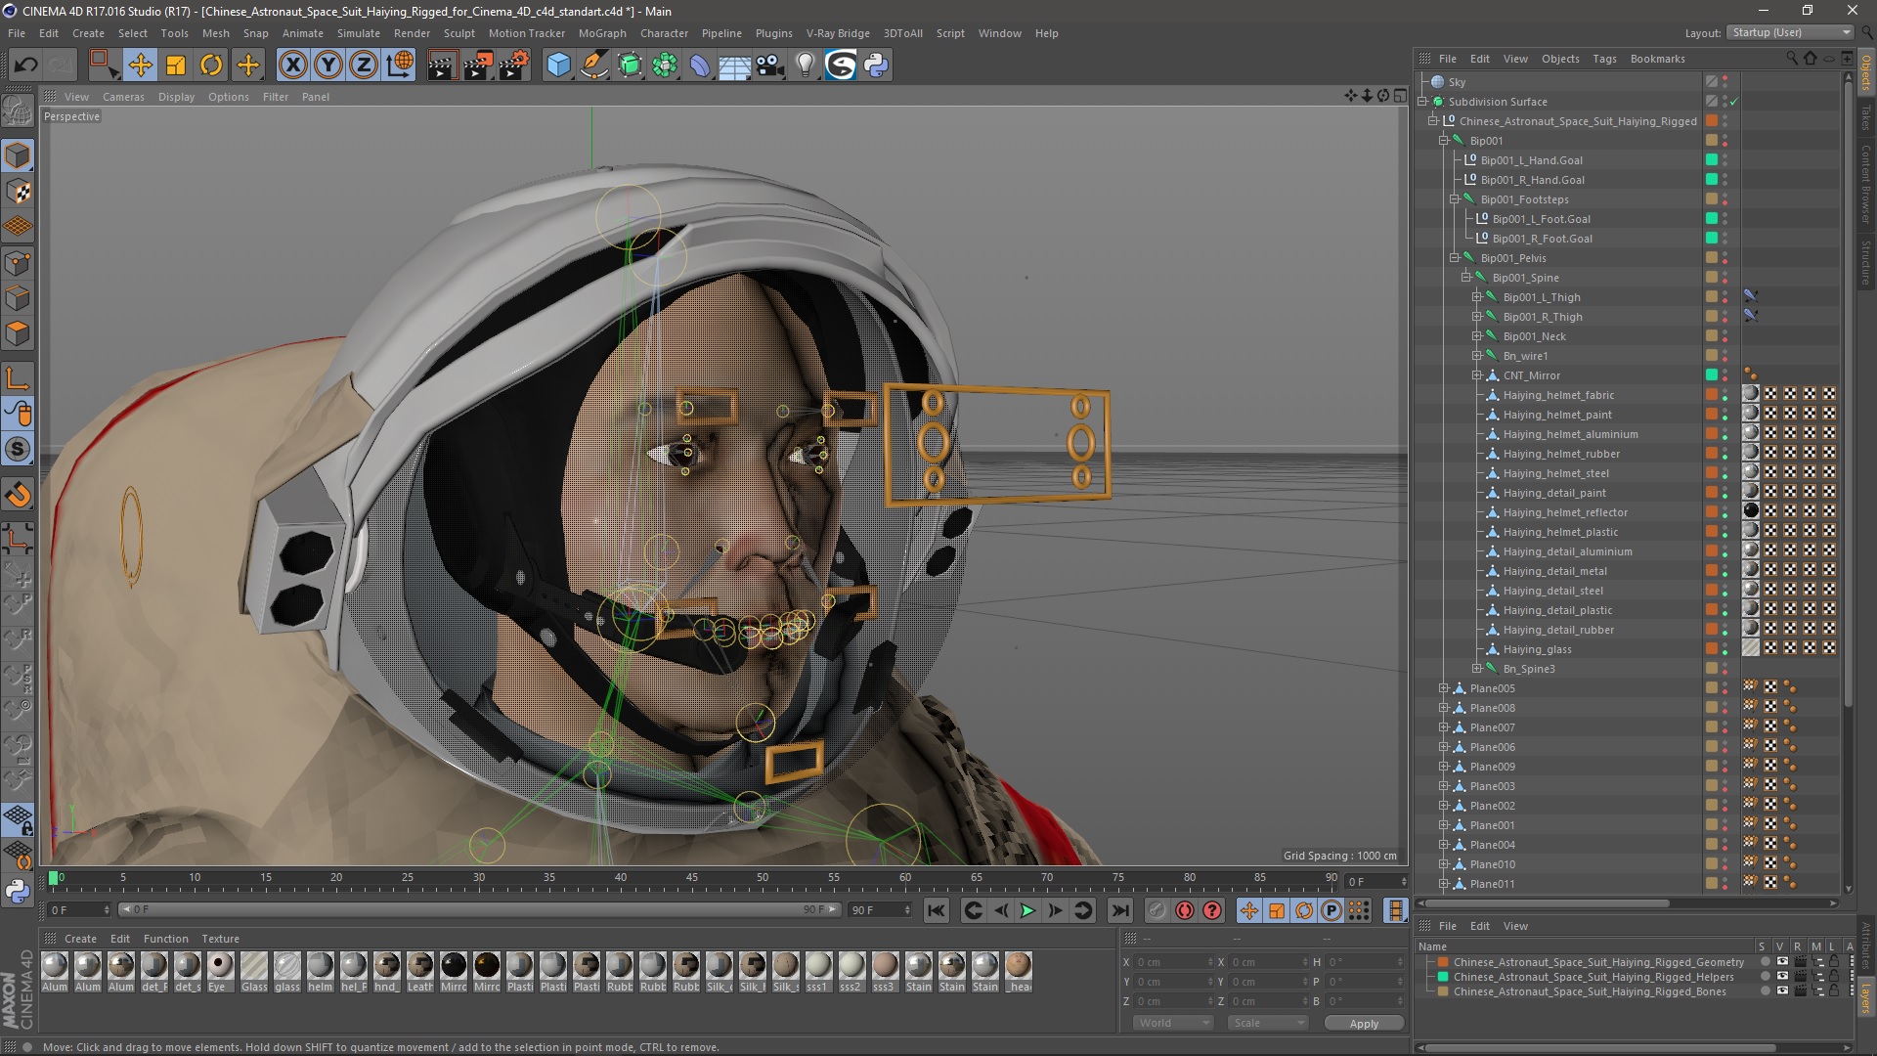1877x1056 pixels.
Task: Add a light object
Action: click(x=805, y=66)
